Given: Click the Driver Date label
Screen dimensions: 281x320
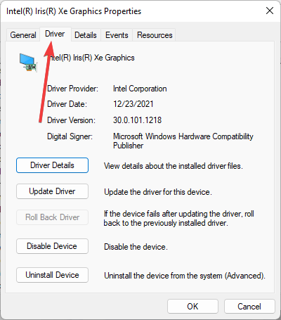Looking at the screenshot, I should [x=67, y=104].
